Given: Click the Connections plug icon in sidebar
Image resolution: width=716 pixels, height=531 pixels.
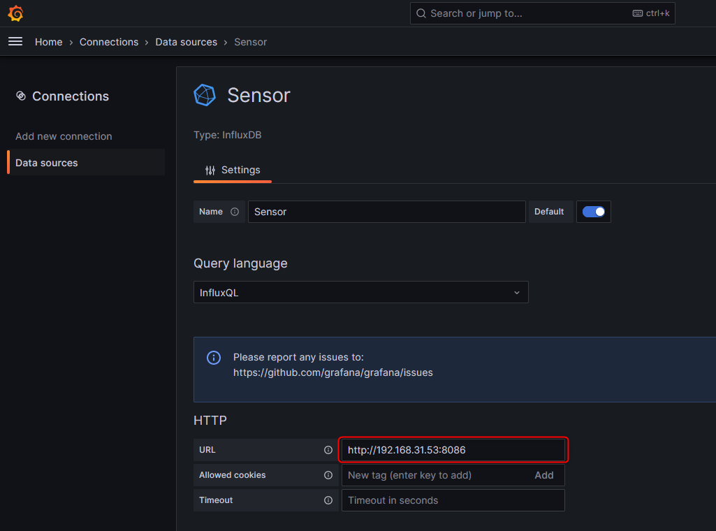Looking at the screenshot, I should pos(21,96).
